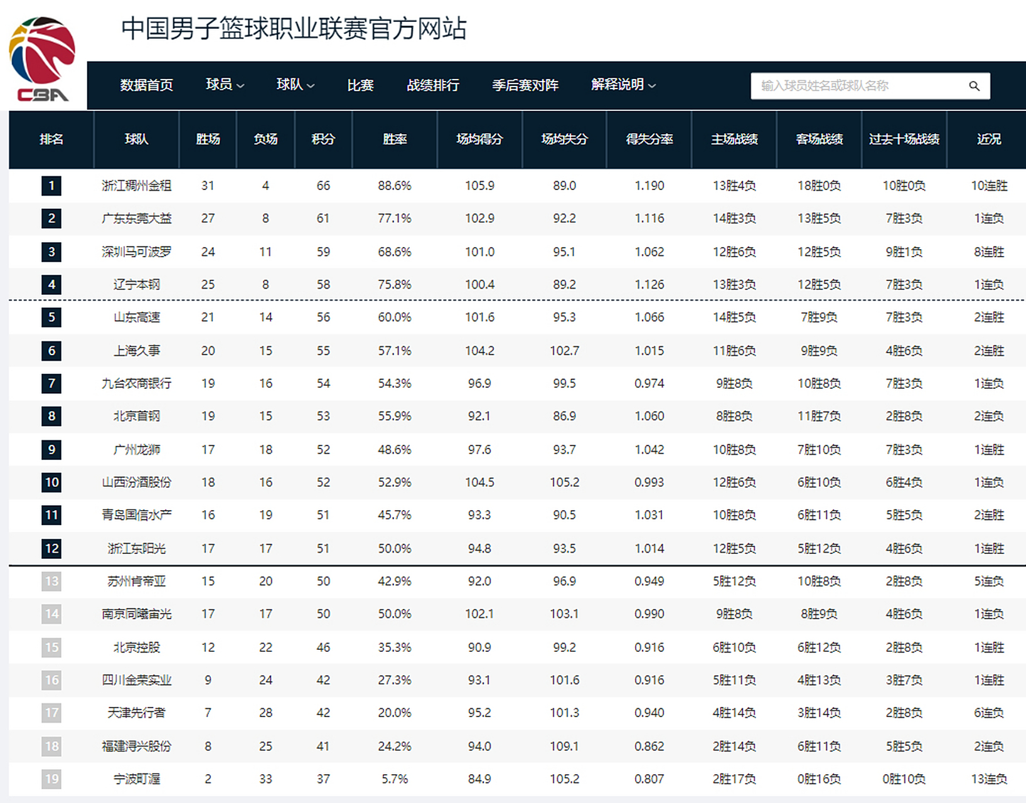Open team 广东东莞大益

pyautogui.click(x=137, y=218)
